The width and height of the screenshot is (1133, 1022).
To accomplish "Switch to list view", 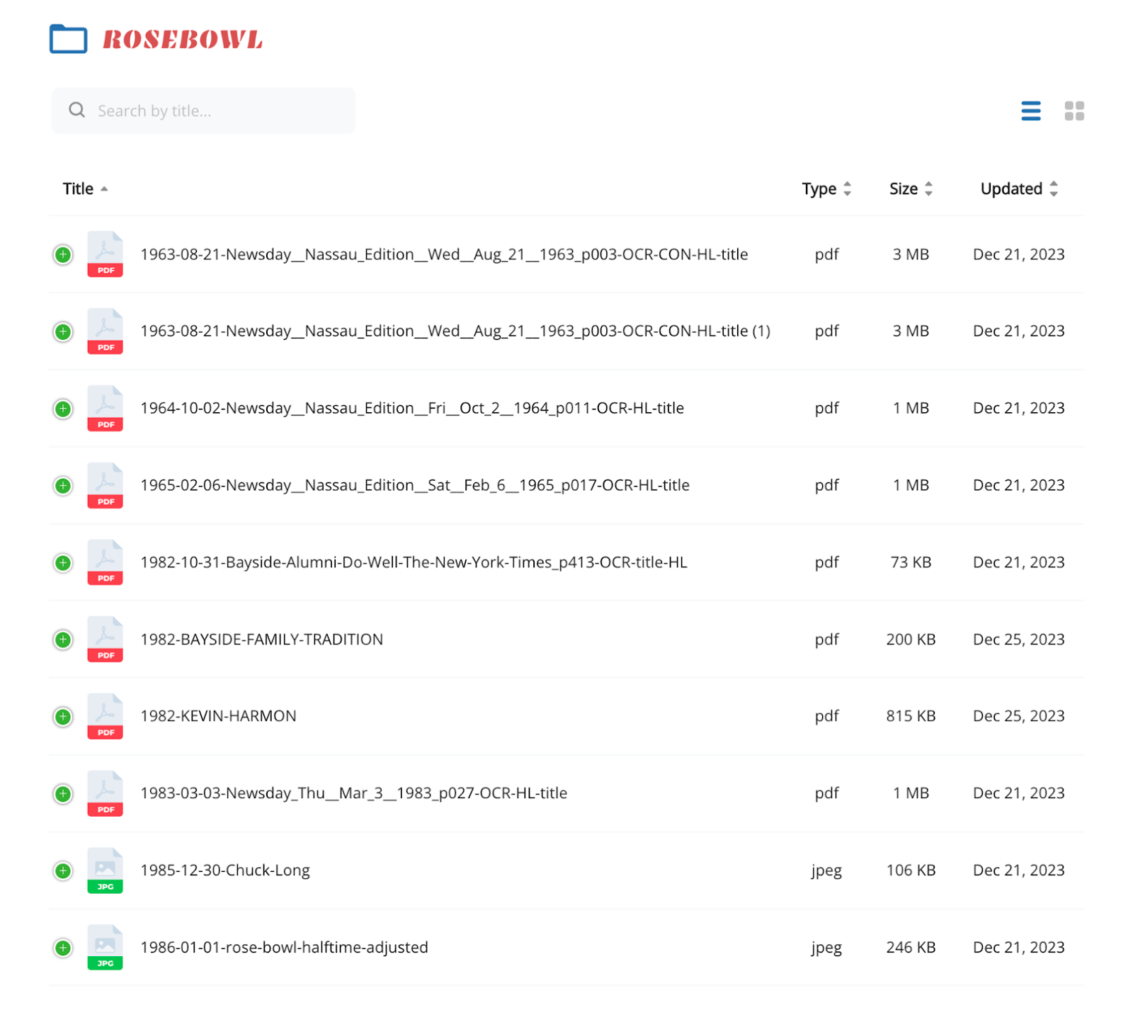I will pos(1030,110).
